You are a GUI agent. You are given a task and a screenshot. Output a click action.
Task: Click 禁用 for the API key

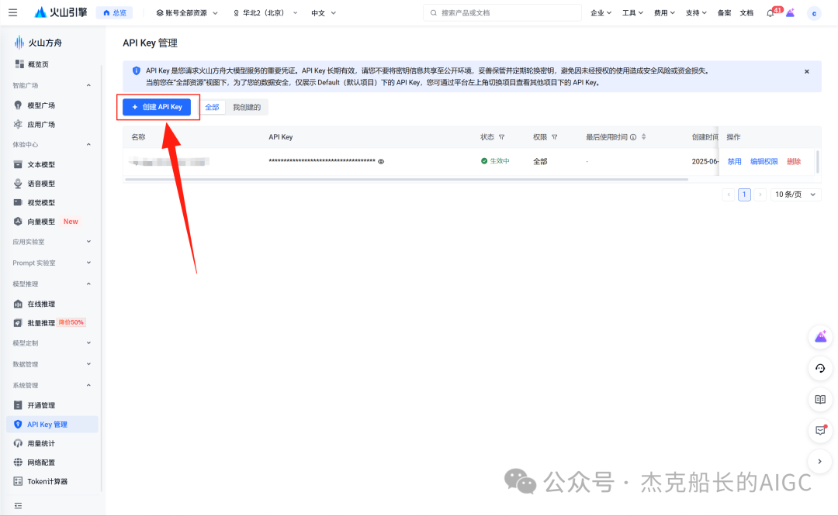[734, 161]
